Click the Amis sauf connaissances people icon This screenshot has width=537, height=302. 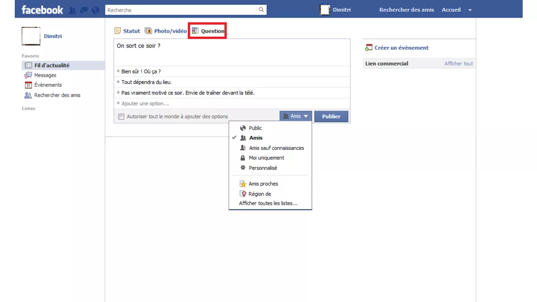243,148
